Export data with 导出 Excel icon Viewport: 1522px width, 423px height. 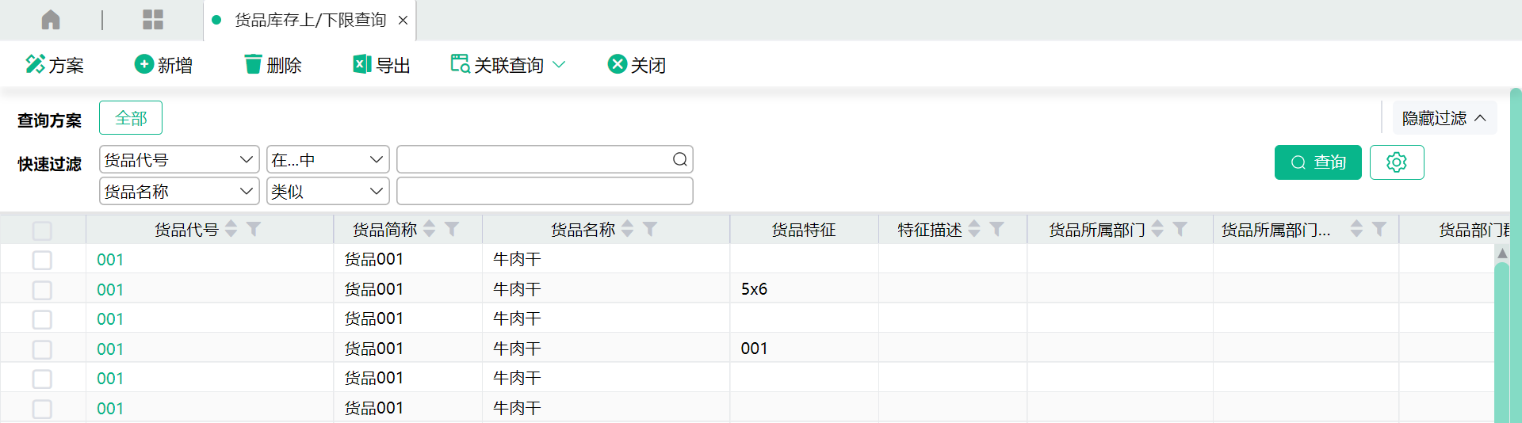point(362,64)
